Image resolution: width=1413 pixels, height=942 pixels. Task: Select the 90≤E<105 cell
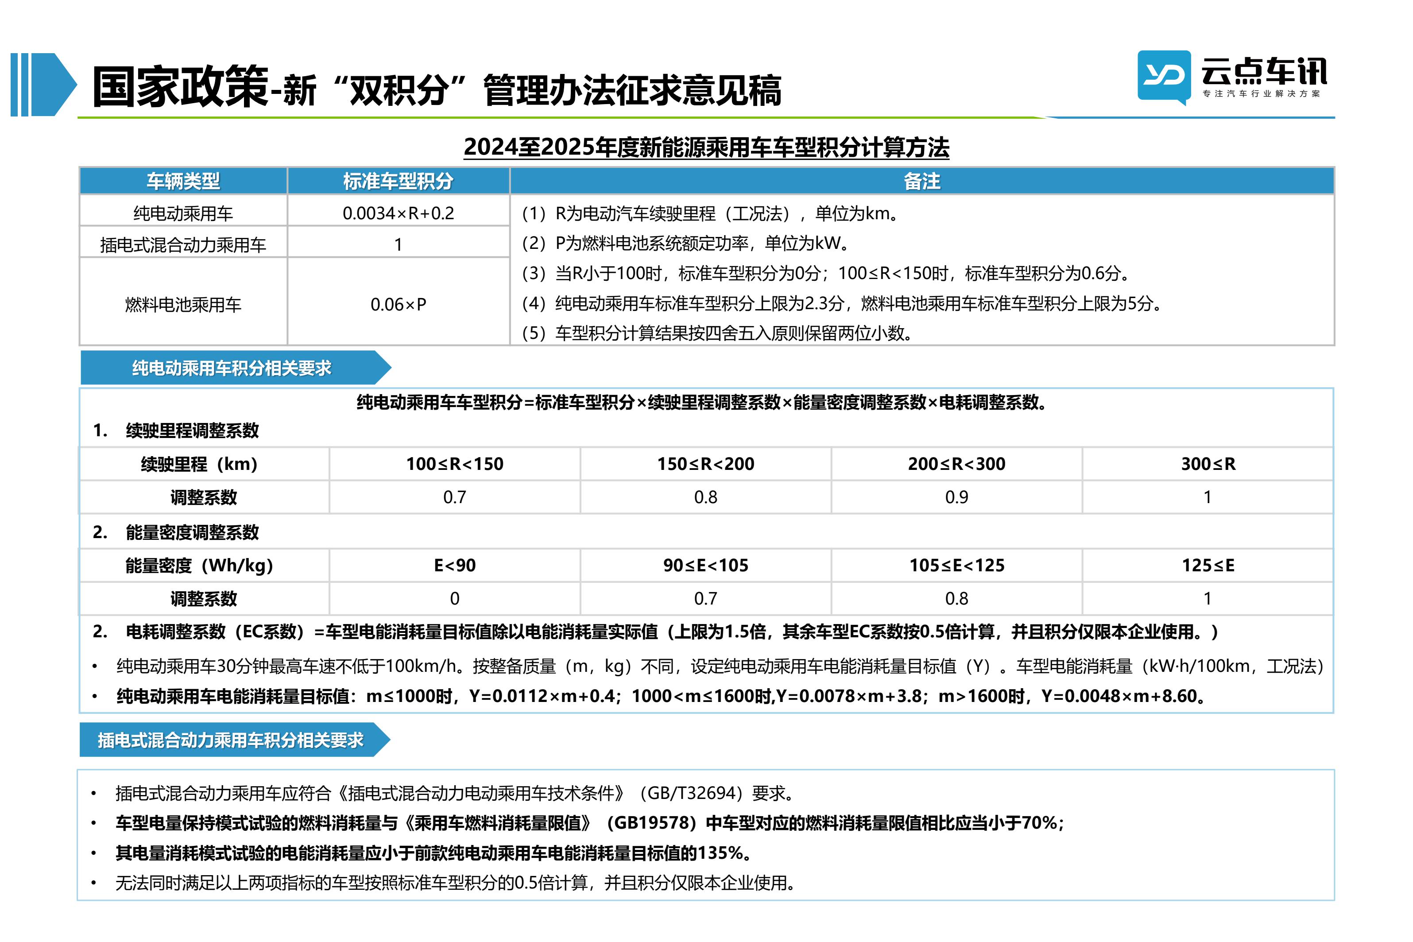click(x=705, y=565)
